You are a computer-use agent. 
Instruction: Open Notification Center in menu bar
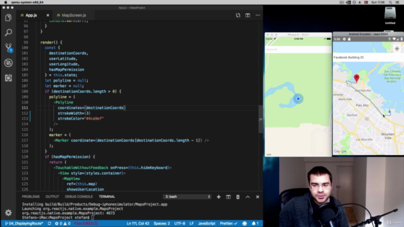397,3
